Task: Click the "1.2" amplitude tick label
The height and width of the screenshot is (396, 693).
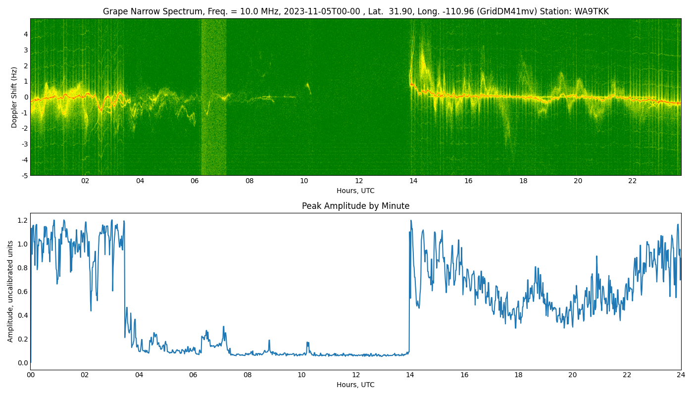Action: coord(23,220)
